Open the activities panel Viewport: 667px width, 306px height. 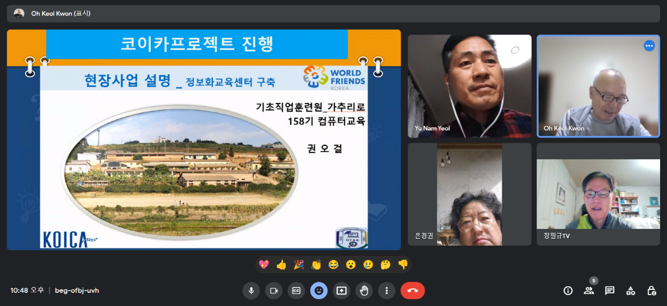coord(630,290)
